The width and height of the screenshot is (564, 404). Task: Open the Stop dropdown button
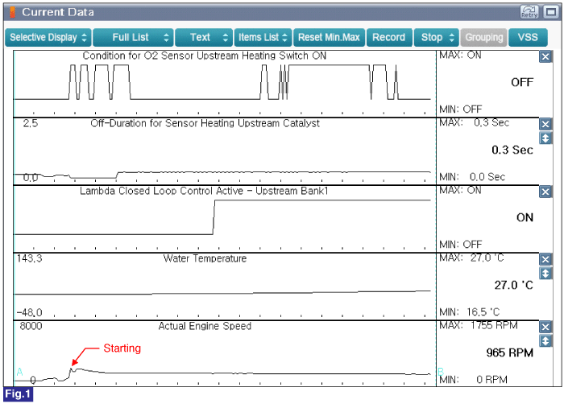coord(437,37)
